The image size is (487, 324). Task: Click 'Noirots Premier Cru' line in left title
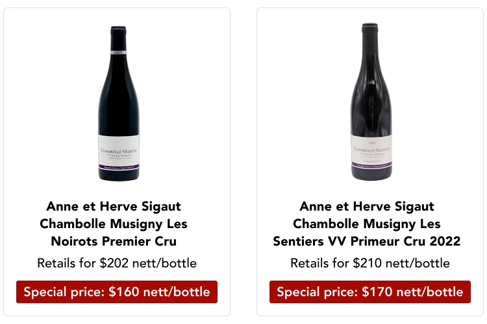tap(114, 242)
